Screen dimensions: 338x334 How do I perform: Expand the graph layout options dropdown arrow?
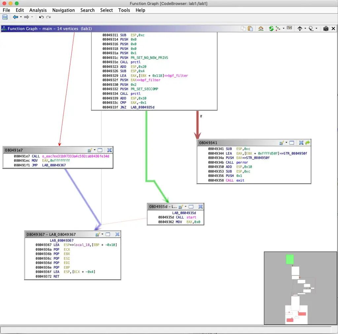(x=284, y=29)
